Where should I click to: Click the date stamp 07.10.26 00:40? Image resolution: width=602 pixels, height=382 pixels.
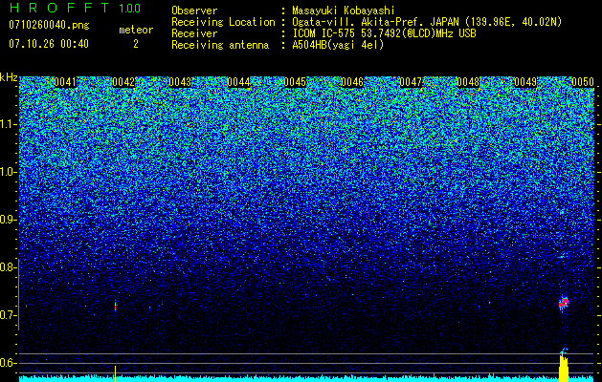click(49, 44)
